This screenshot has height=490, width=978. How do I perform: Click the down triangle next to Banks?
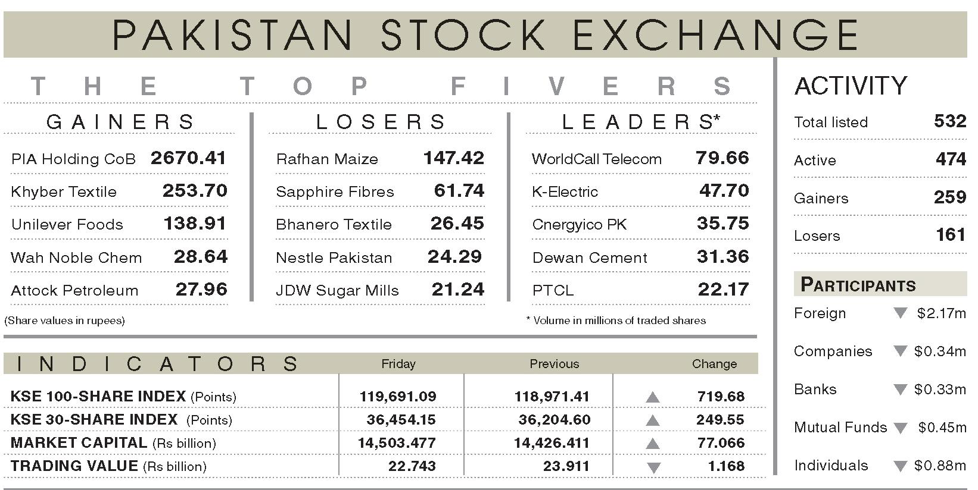point(900,390)
